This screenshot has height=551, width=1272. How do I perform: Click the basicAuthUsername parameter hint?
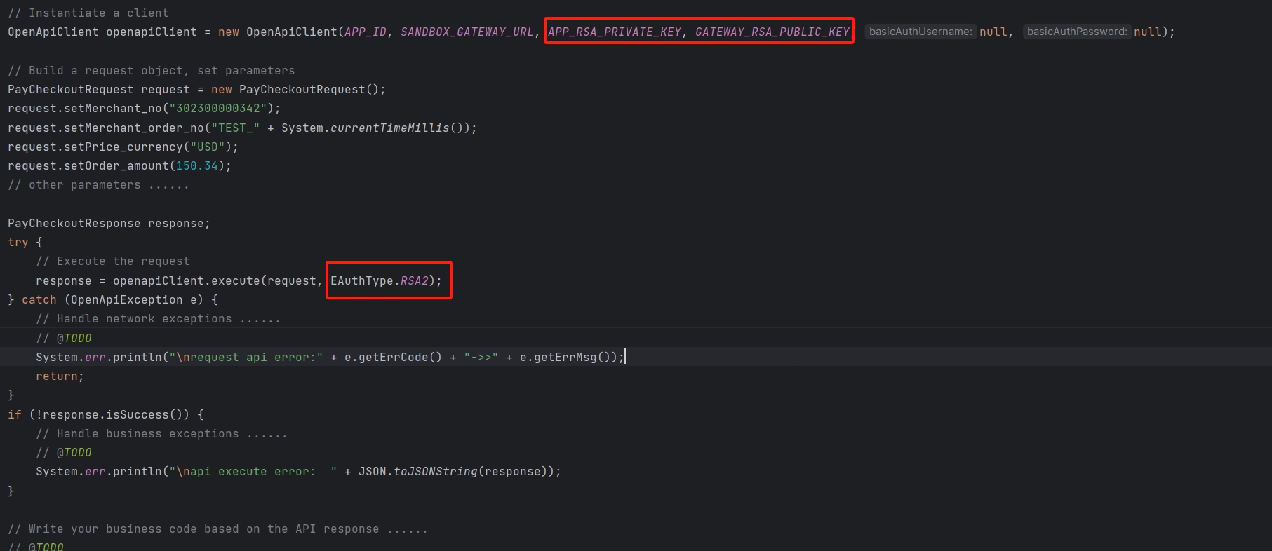[920, 32]
